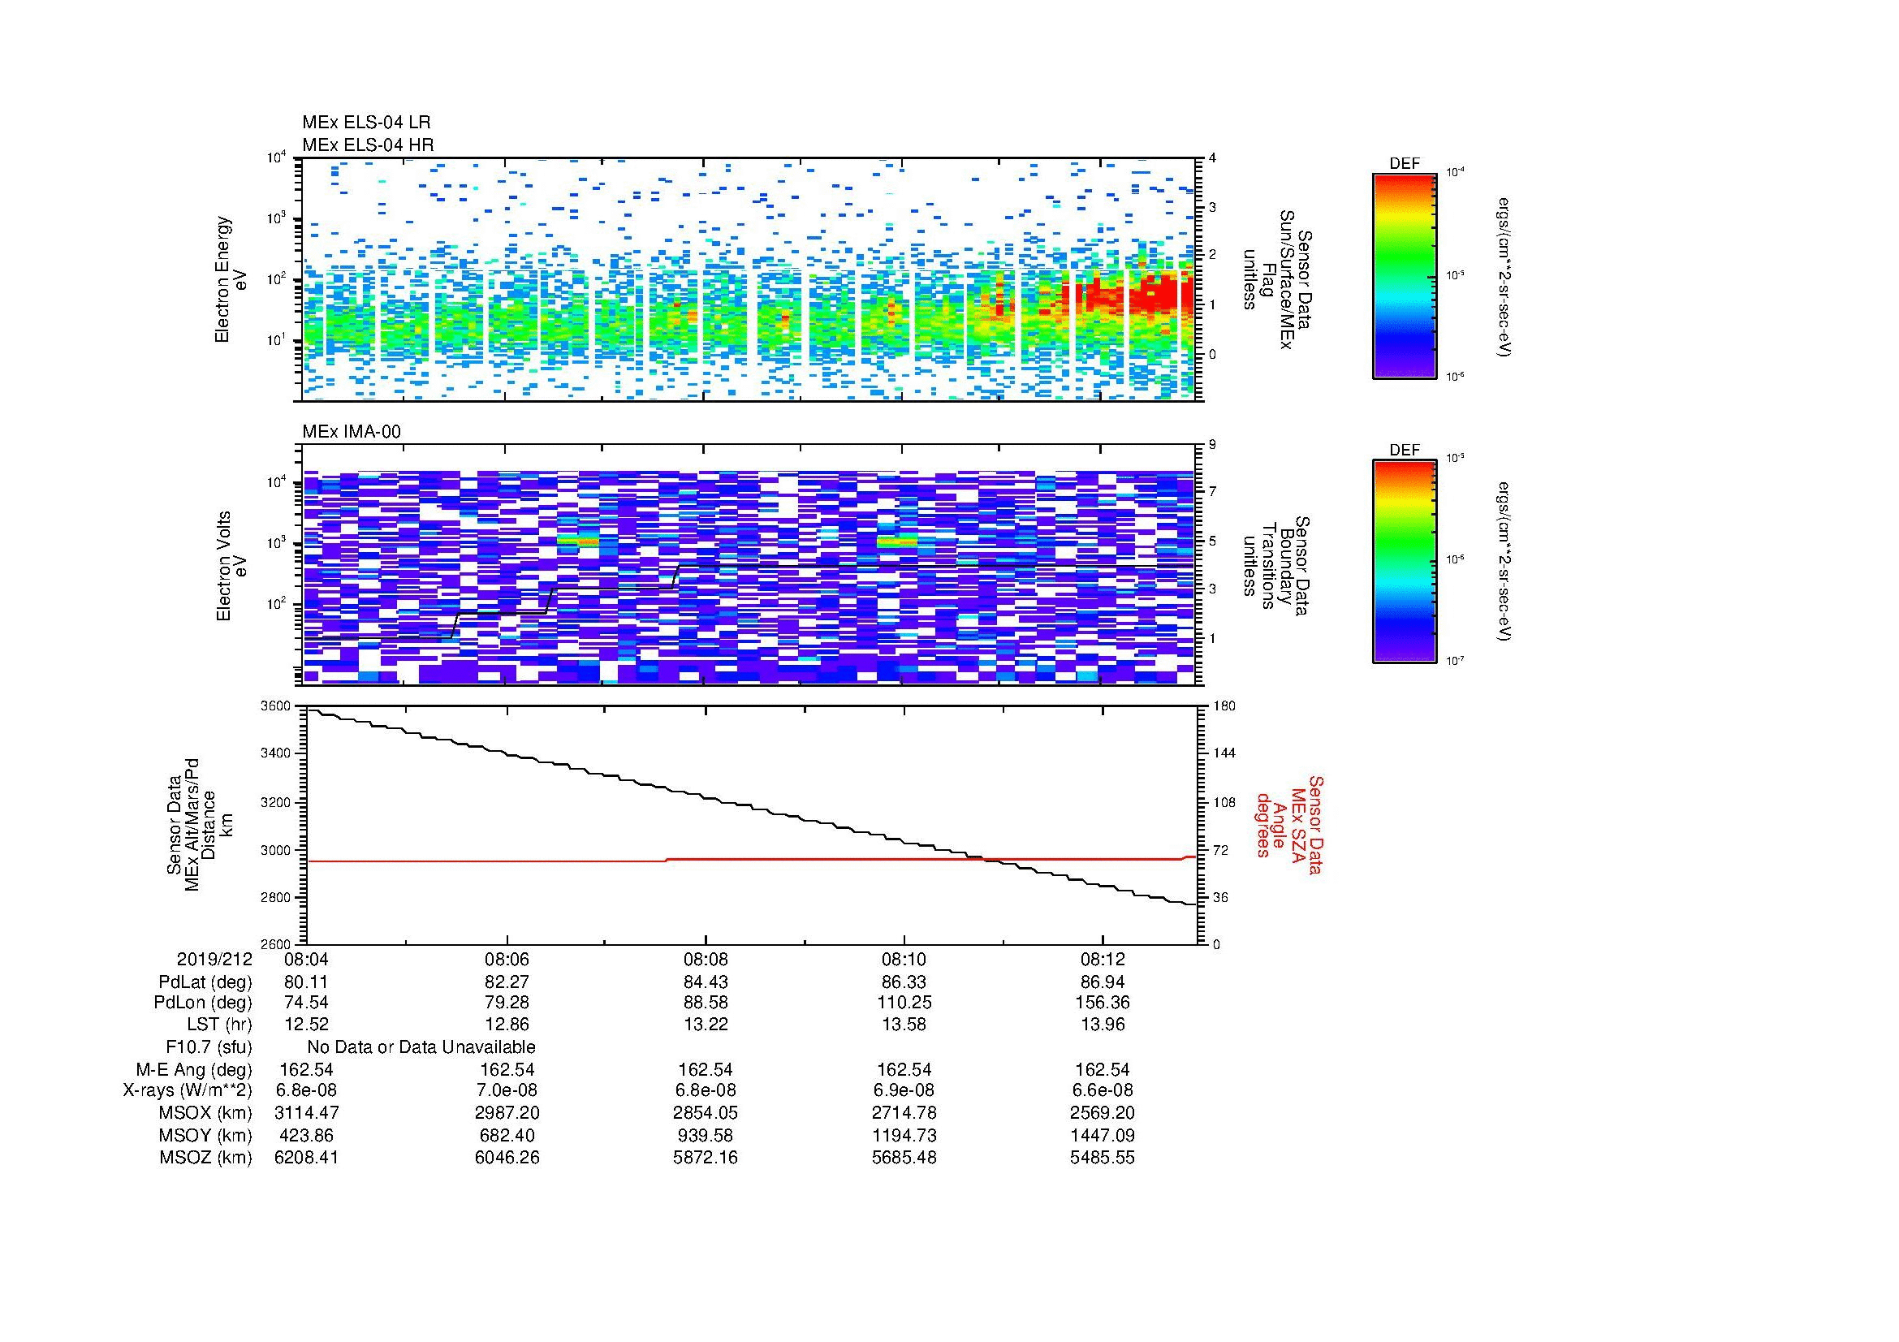Click the date label 2019/212

[x=214, y=959]
